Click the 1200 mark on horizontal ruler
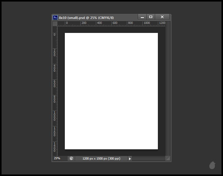223x176 pixels. 162,23
